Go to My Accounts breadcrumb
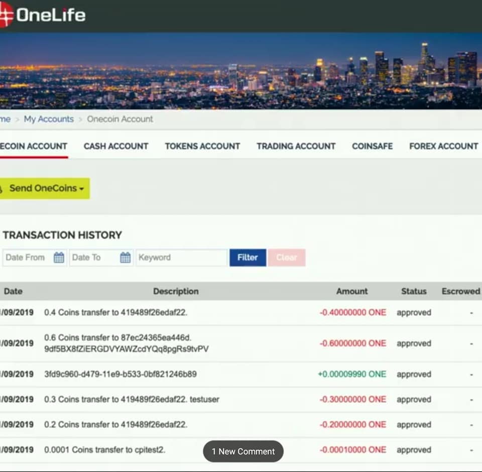 point(49,119)
